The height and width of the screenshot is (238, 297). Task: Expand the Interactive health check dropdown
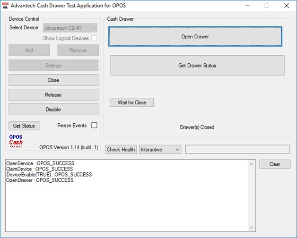coord(160,150)
